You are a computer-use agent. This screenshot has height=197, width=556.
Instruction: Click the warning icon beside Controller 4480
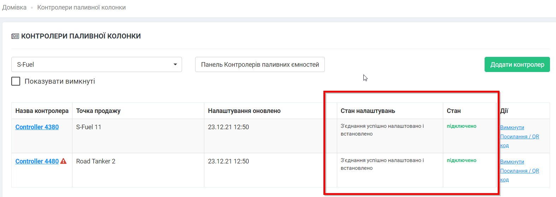click(64, 161)
